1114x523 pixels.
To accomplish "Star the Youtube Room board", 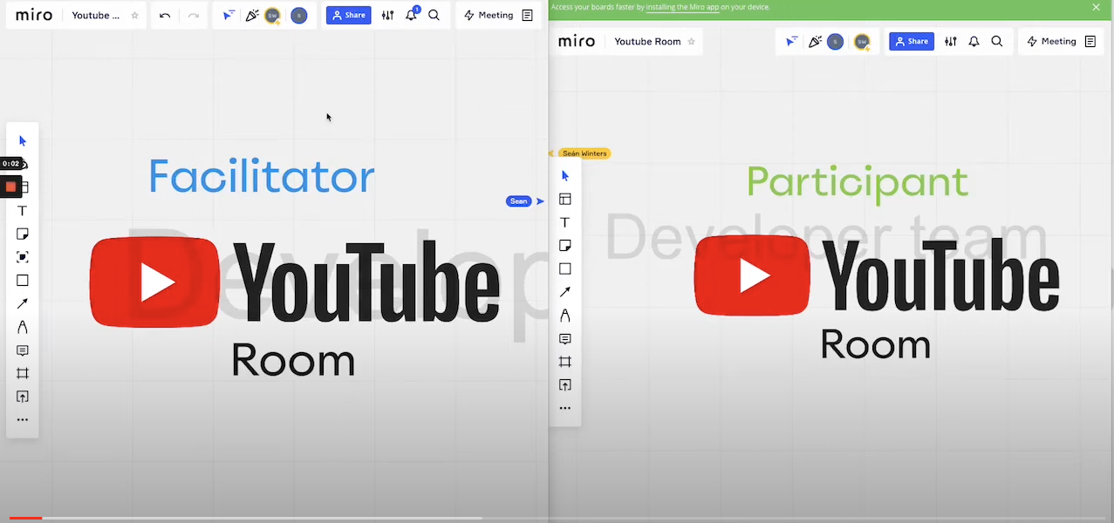I will [x=692, y=41].
